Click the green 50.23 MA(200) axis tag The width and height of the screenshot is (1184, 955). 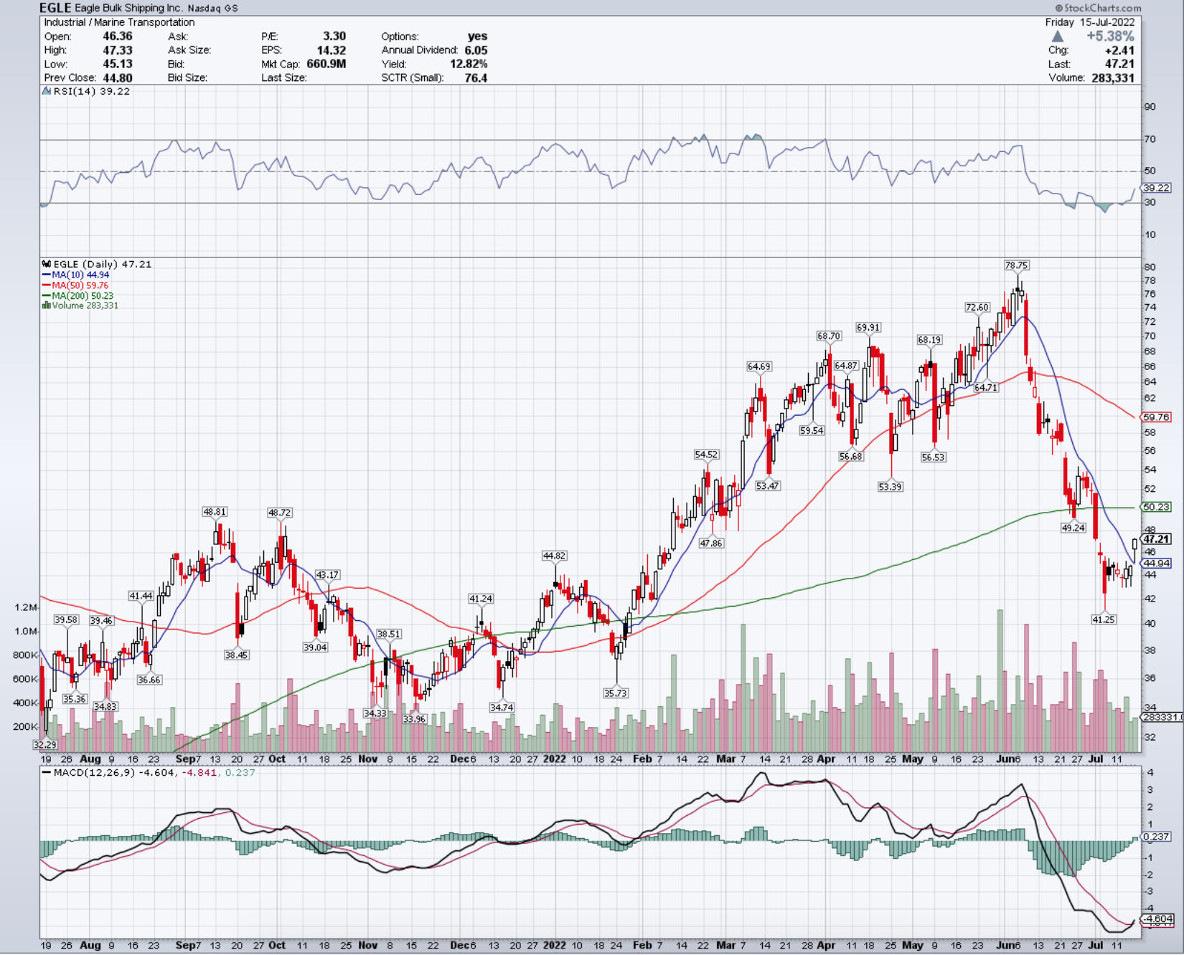(1156, 506)
